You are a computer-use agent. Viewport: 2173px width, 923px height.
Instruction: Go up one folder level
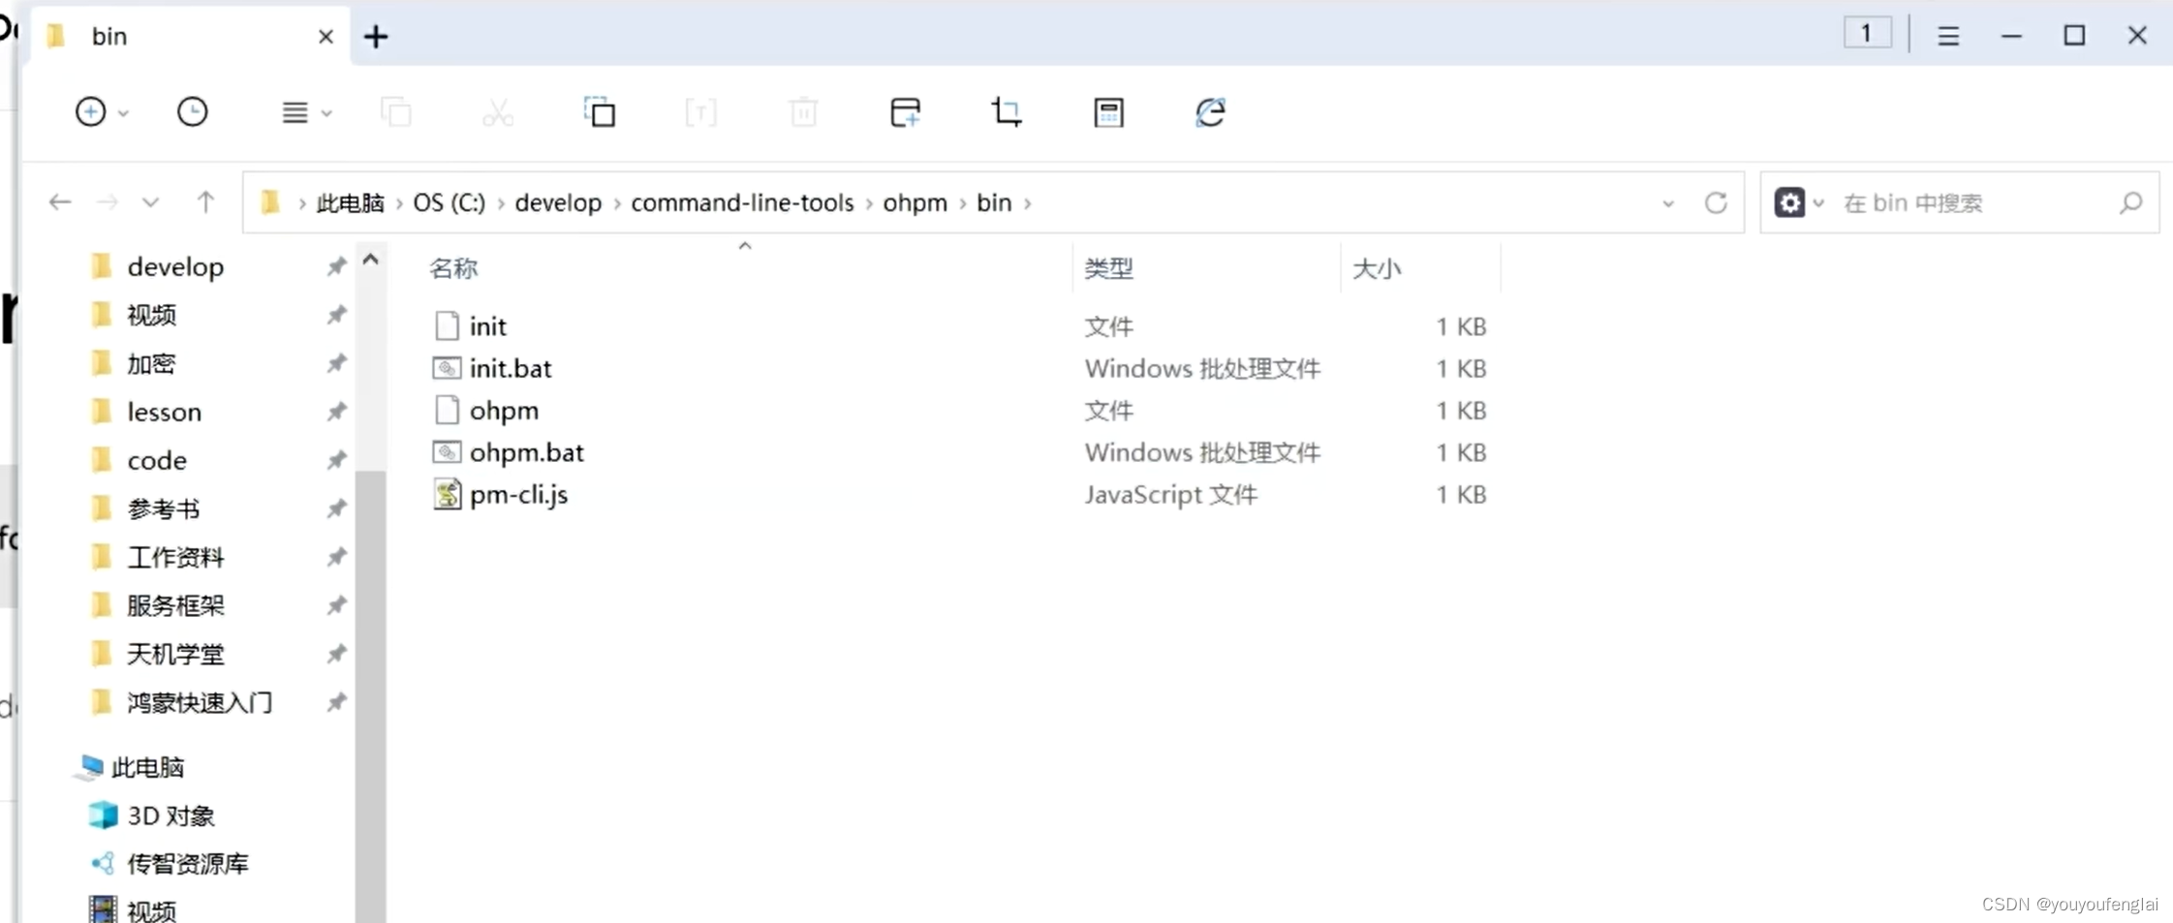point(205,202)
